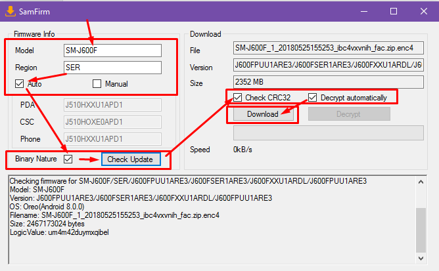Click the log line starting with 'Version:'
Image resolution: width=439 pixels, height=271 pixels.
point(141,198)
